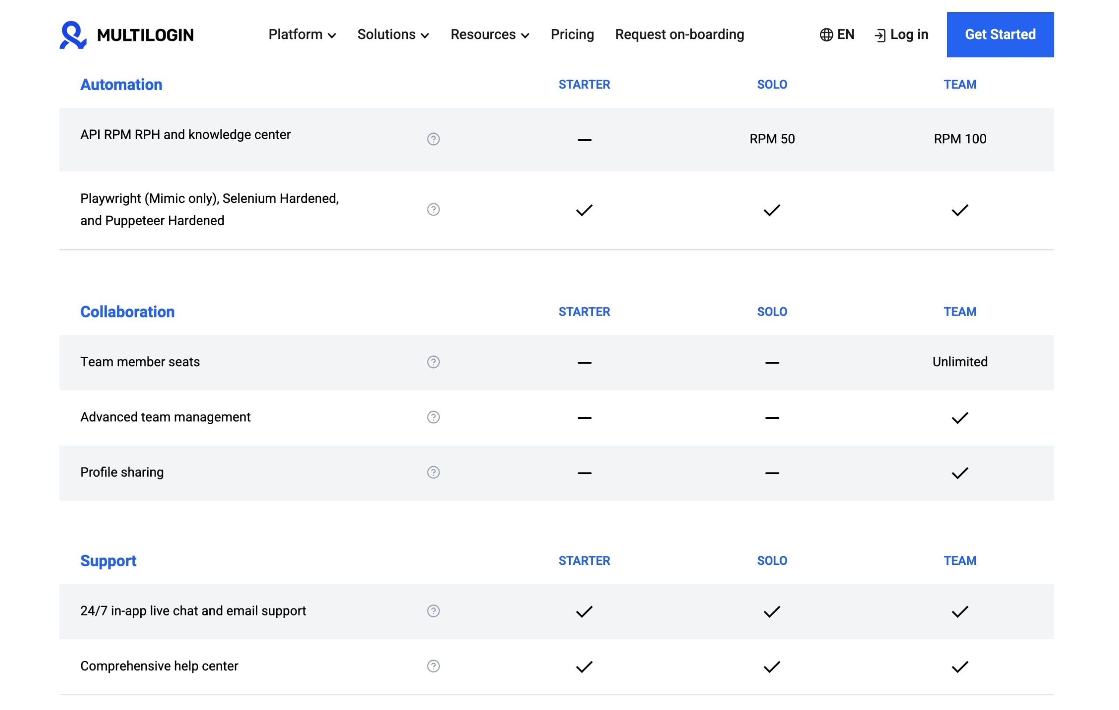Expand the Platform menu
This screenshot has height=710, width=1119.
pyautogui.click(x=302, y=35)
